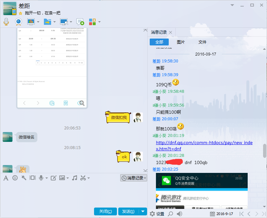The height and width of the screenshot is (218, 267).
Task: Open the screenshot scissors dropdown arrow
Action: 89,178
